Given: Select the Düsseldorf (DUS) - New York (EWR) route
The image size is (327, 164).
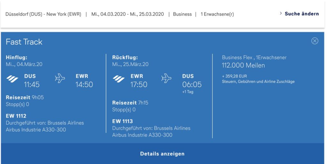Looking at the screenshot, I should pyautogui.click(x=43, y=14).
